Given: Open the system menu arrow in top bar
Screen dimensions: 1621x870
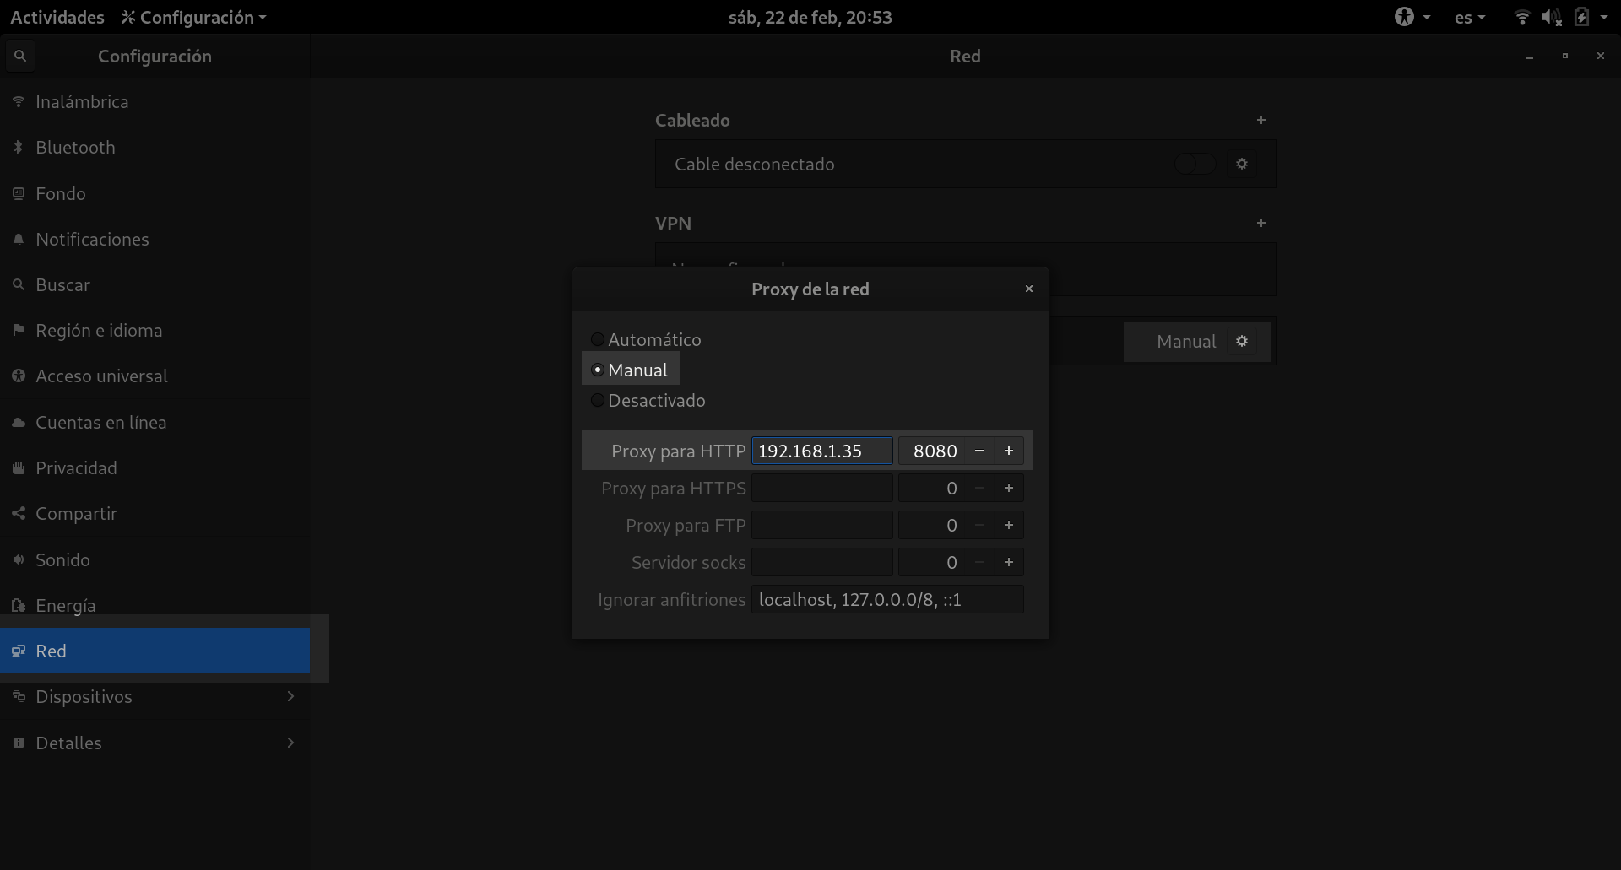Looking at the screenshot, I should [x=1604, y=17].
